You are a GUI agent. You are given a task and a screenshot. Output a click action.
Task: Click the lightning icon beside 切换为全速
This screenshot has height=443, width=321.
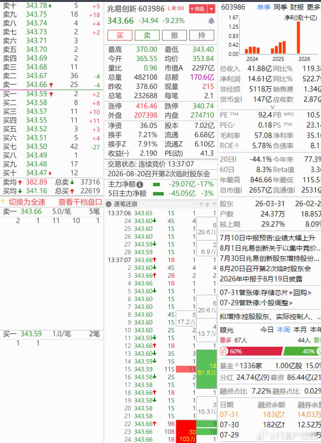[x=3, y=202]
